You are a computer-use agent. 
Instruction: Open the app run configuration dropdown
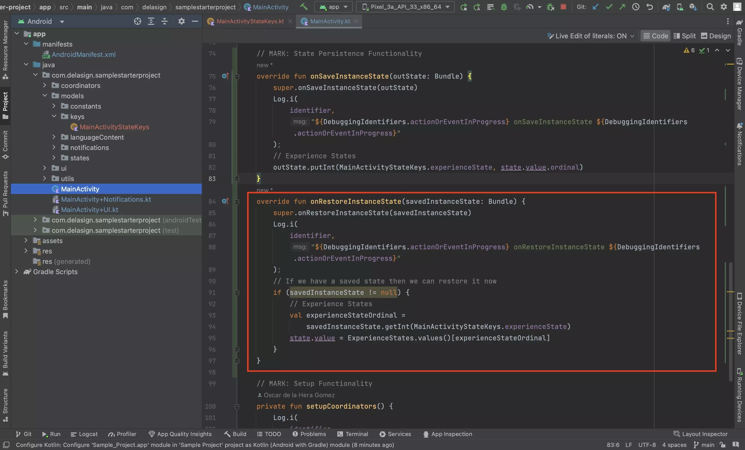tap(333, 7)
